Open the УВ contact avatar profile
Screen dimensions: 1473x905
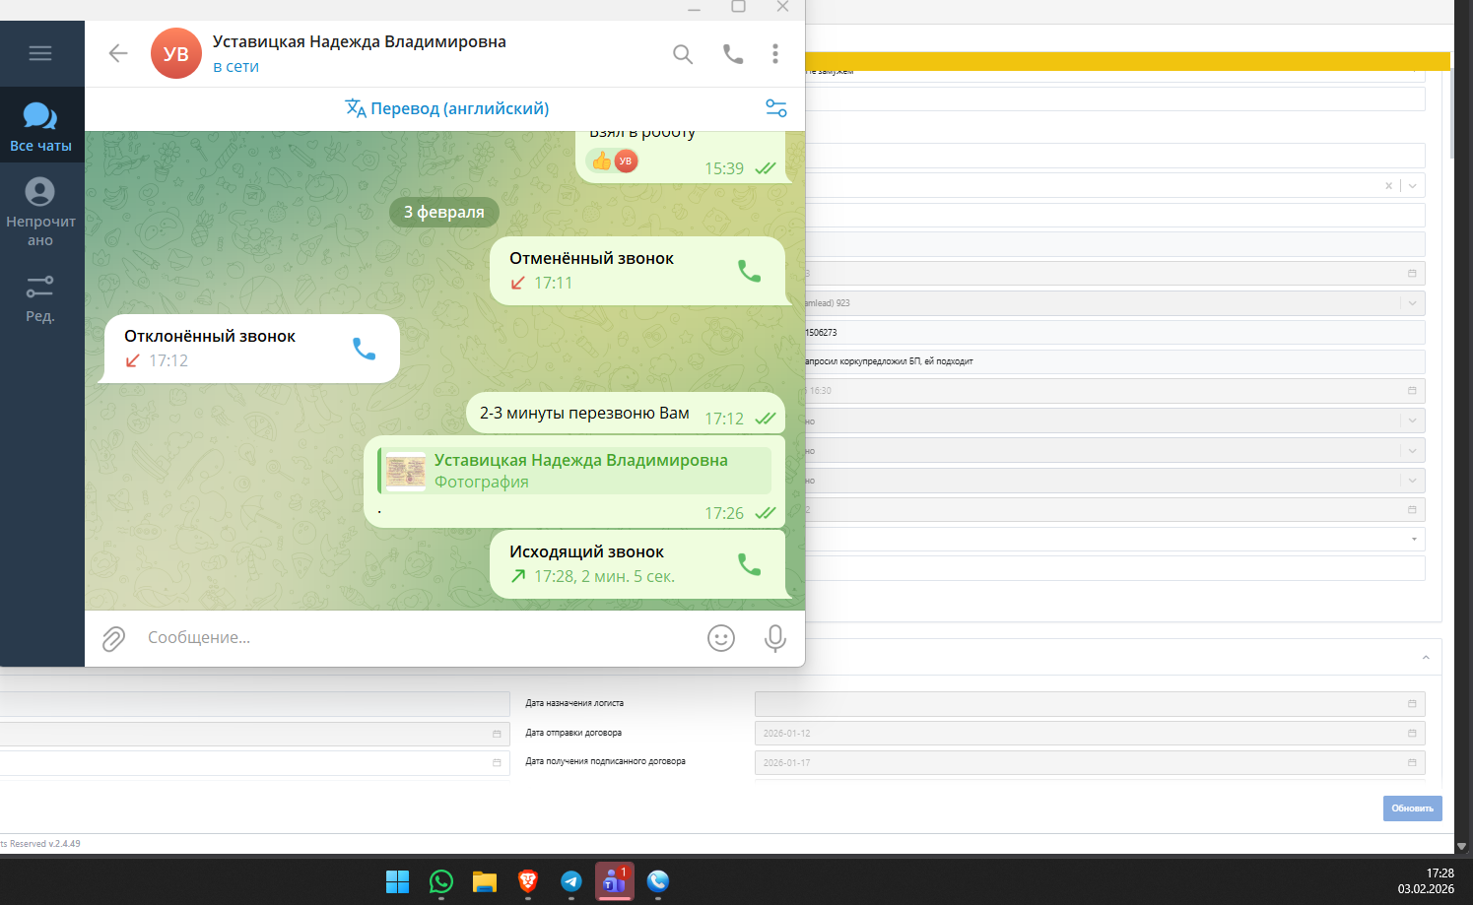point(176,53)
